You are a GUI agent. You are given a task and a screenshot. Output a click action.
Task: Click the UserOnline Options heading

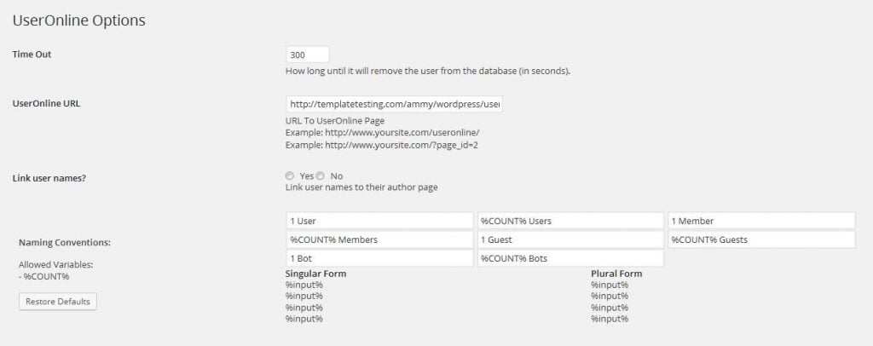pos(78,20)
